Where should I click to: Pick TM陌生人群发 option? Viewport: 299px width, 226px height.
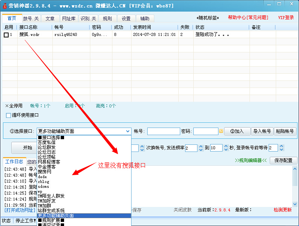pyautogui.click(x=51, y=196)
